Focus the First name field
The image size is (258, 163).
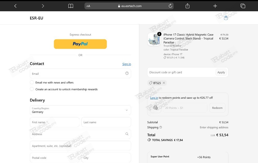(x=55, y=122)
